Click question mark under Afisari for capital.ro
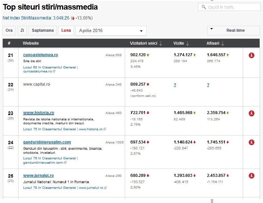 pos(208,85)
